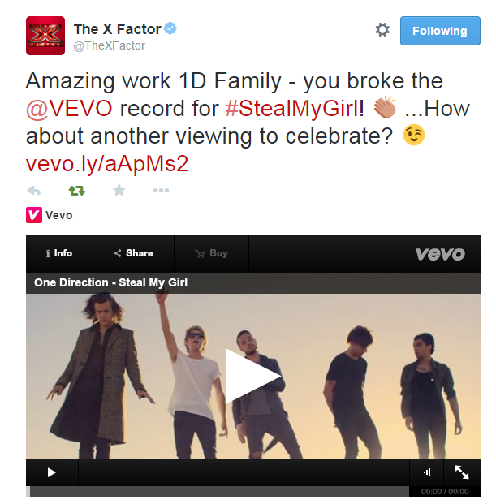This screenshot has width=496, height=504.
Task: Open the #StealMyGirl hashtag
Action: click(292, 108)
